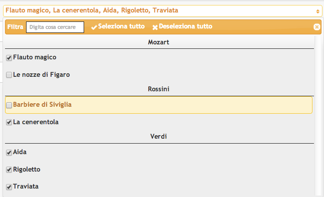This screenshot has width=324, height=197.
Task: Click the Verdi group header
Action: pos(158,136)
